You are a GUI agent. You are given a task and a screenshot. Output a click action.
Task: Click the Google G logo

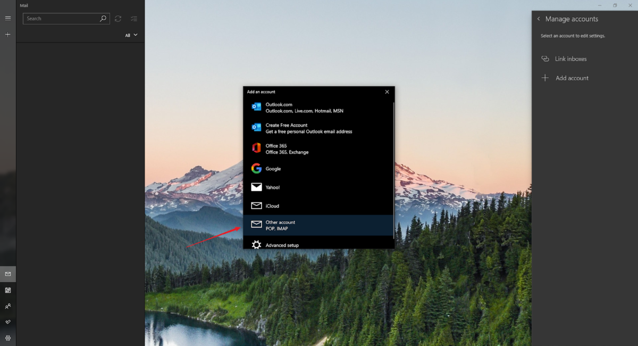256,168
